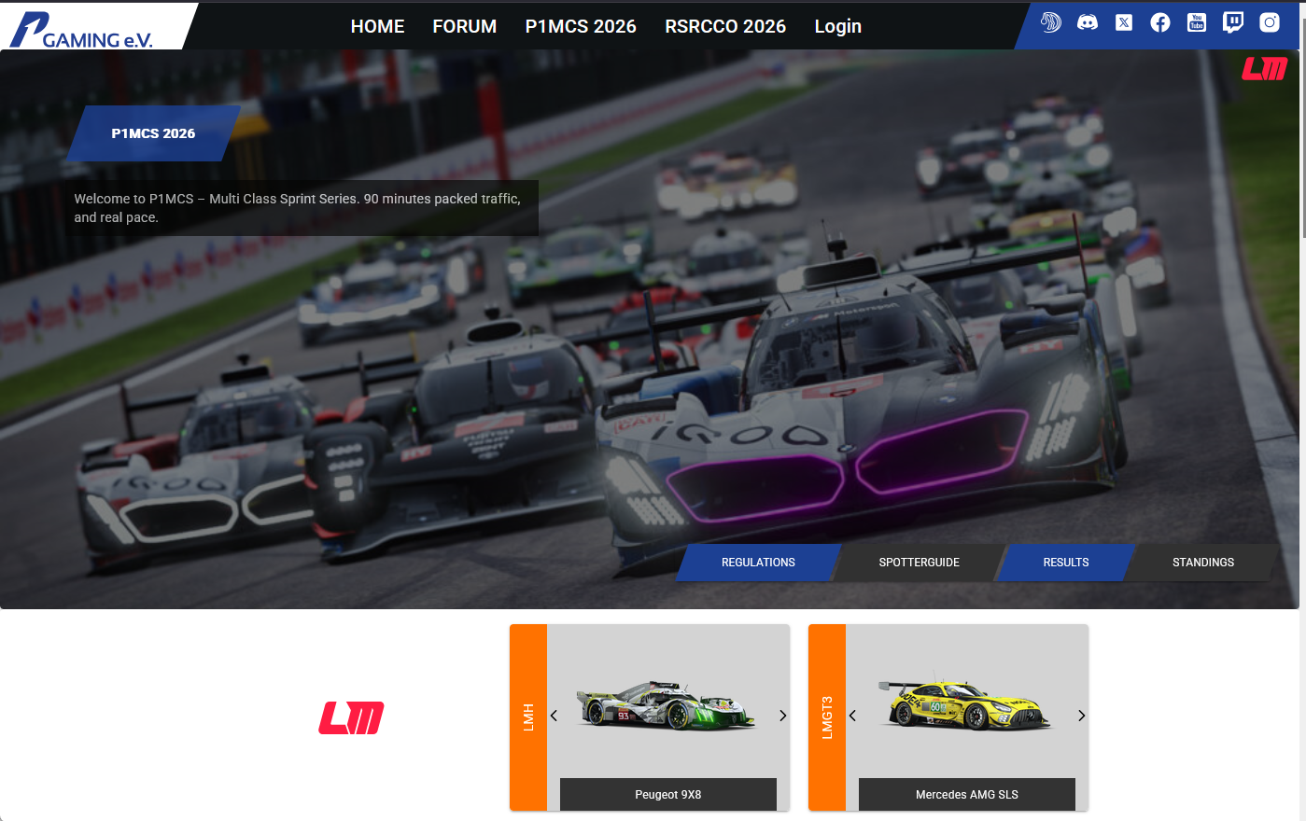Open the TeamSpeak headset icon link
1306x821 pixels.
[x=1051, y=22]
